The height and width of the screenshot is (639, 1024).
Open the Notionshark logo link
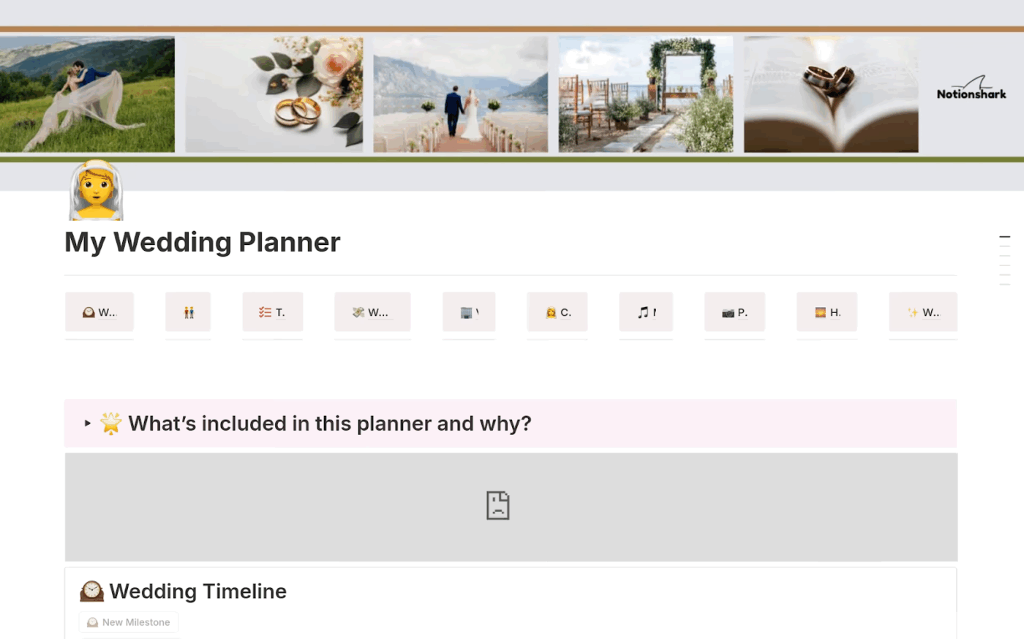(x=971, y=89)
